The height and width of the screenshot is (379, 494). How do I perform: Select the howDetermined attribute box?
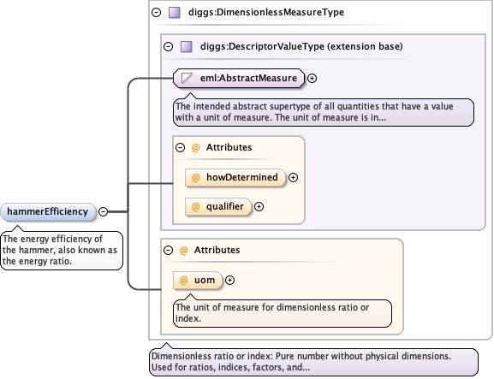tap(235, 178)
